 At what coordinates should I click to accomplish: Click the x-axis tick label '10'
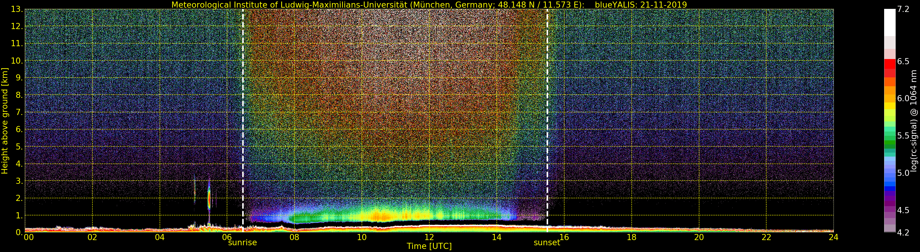(362, 237)
